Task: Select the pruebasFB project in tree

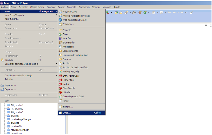Action: coord(16,126)
